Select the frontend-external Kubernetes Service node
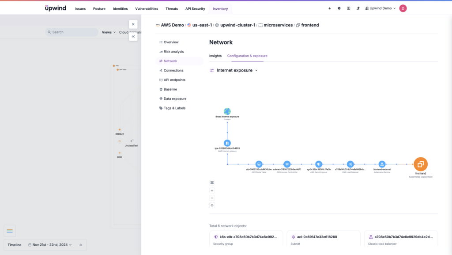Image resolution: width=452 pixels, height=255 pixels. pyautogui.click(x=382, y=164)
